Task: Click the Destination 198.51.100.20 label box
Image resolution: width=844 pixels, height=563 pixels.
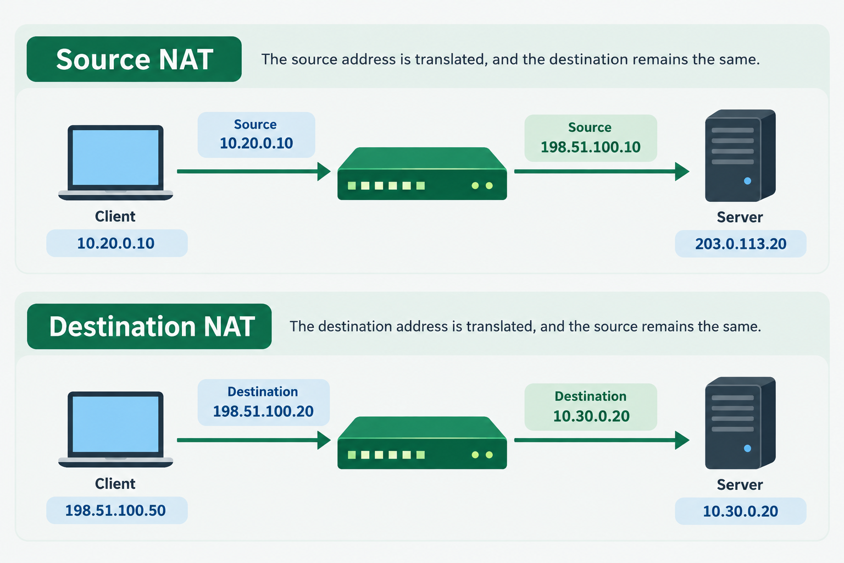Action: 263,402
